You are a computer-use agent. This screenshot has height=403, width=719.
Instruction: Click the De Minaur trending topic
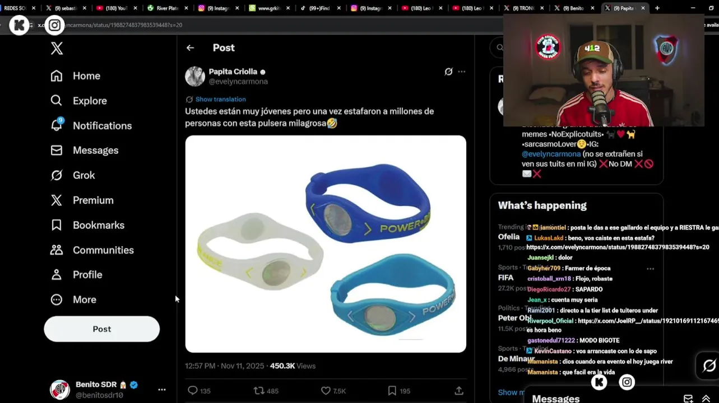[x=516, y=359]
